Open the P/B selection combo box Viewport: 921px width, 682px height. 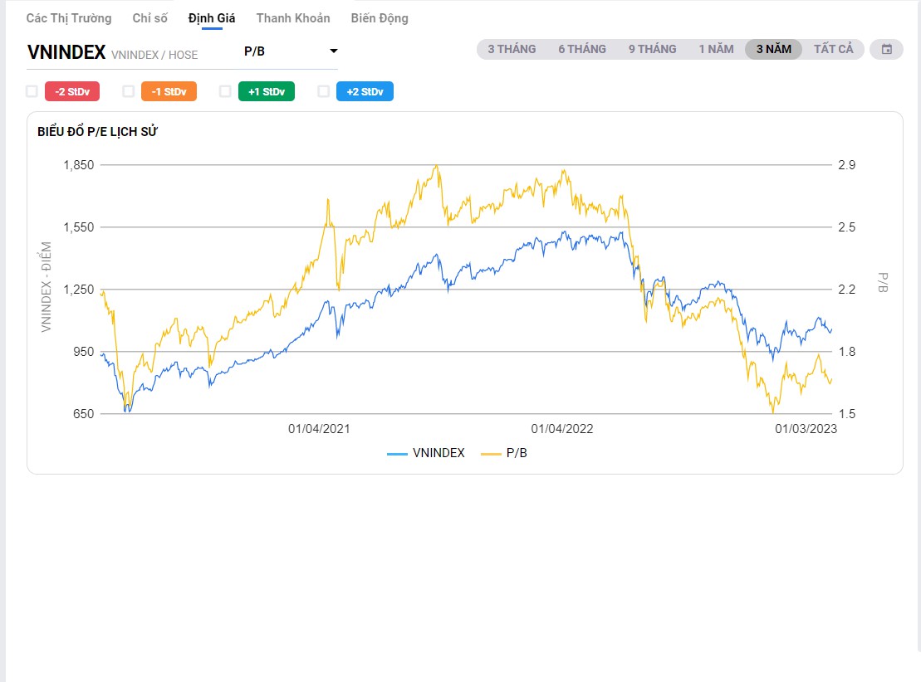click(x=287, y=51)
